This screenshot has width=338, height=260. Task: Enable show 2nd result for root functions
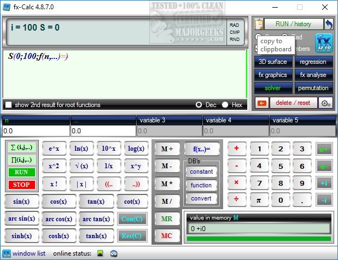coord(9,105)
